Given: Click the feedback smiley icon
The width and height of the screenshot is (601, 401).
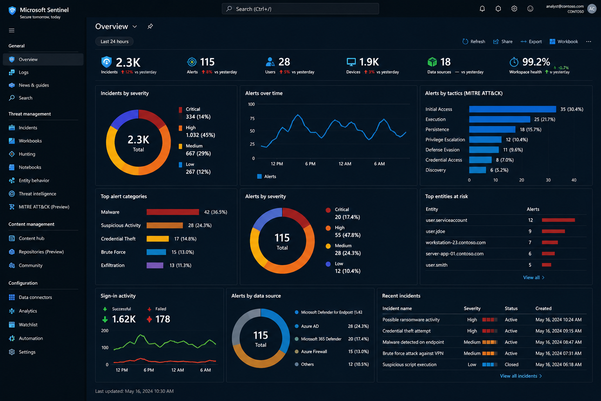Looking at the screenshot, I should point(530,9).
